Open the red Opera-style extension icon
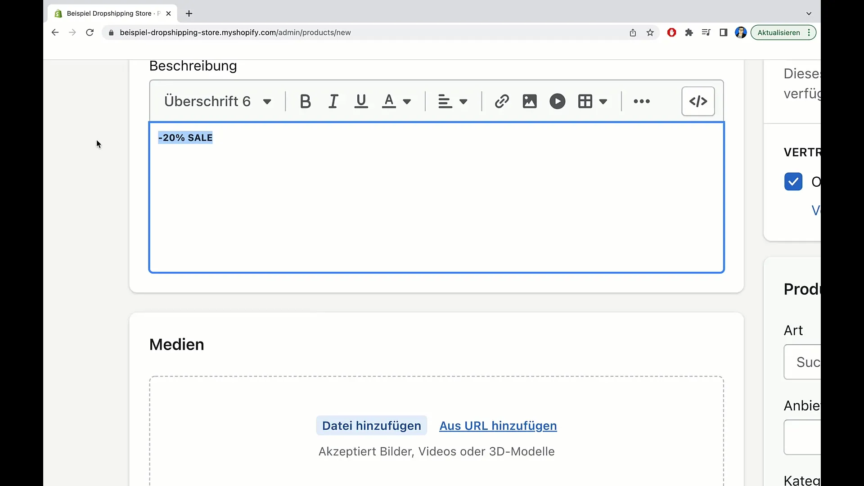Viewport: 864px width, 486px height. (672, 32)
